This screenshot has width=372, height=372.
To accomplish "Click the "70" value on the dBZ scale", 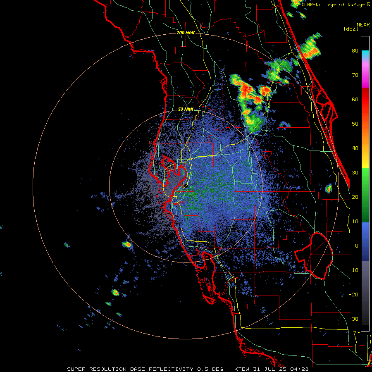I will (355, 75).
